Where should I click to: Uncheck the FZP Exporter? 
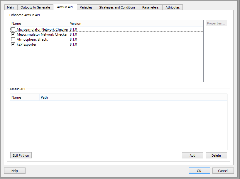click(x=13, y=44)
